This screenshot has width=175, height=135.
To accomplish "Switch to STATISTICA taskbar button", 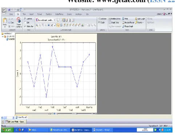I will (x=81, y=130).
